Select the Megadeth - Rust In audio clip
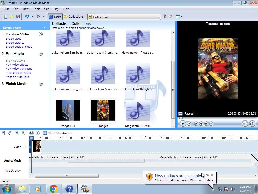258x194 pixels. (138, 110)
